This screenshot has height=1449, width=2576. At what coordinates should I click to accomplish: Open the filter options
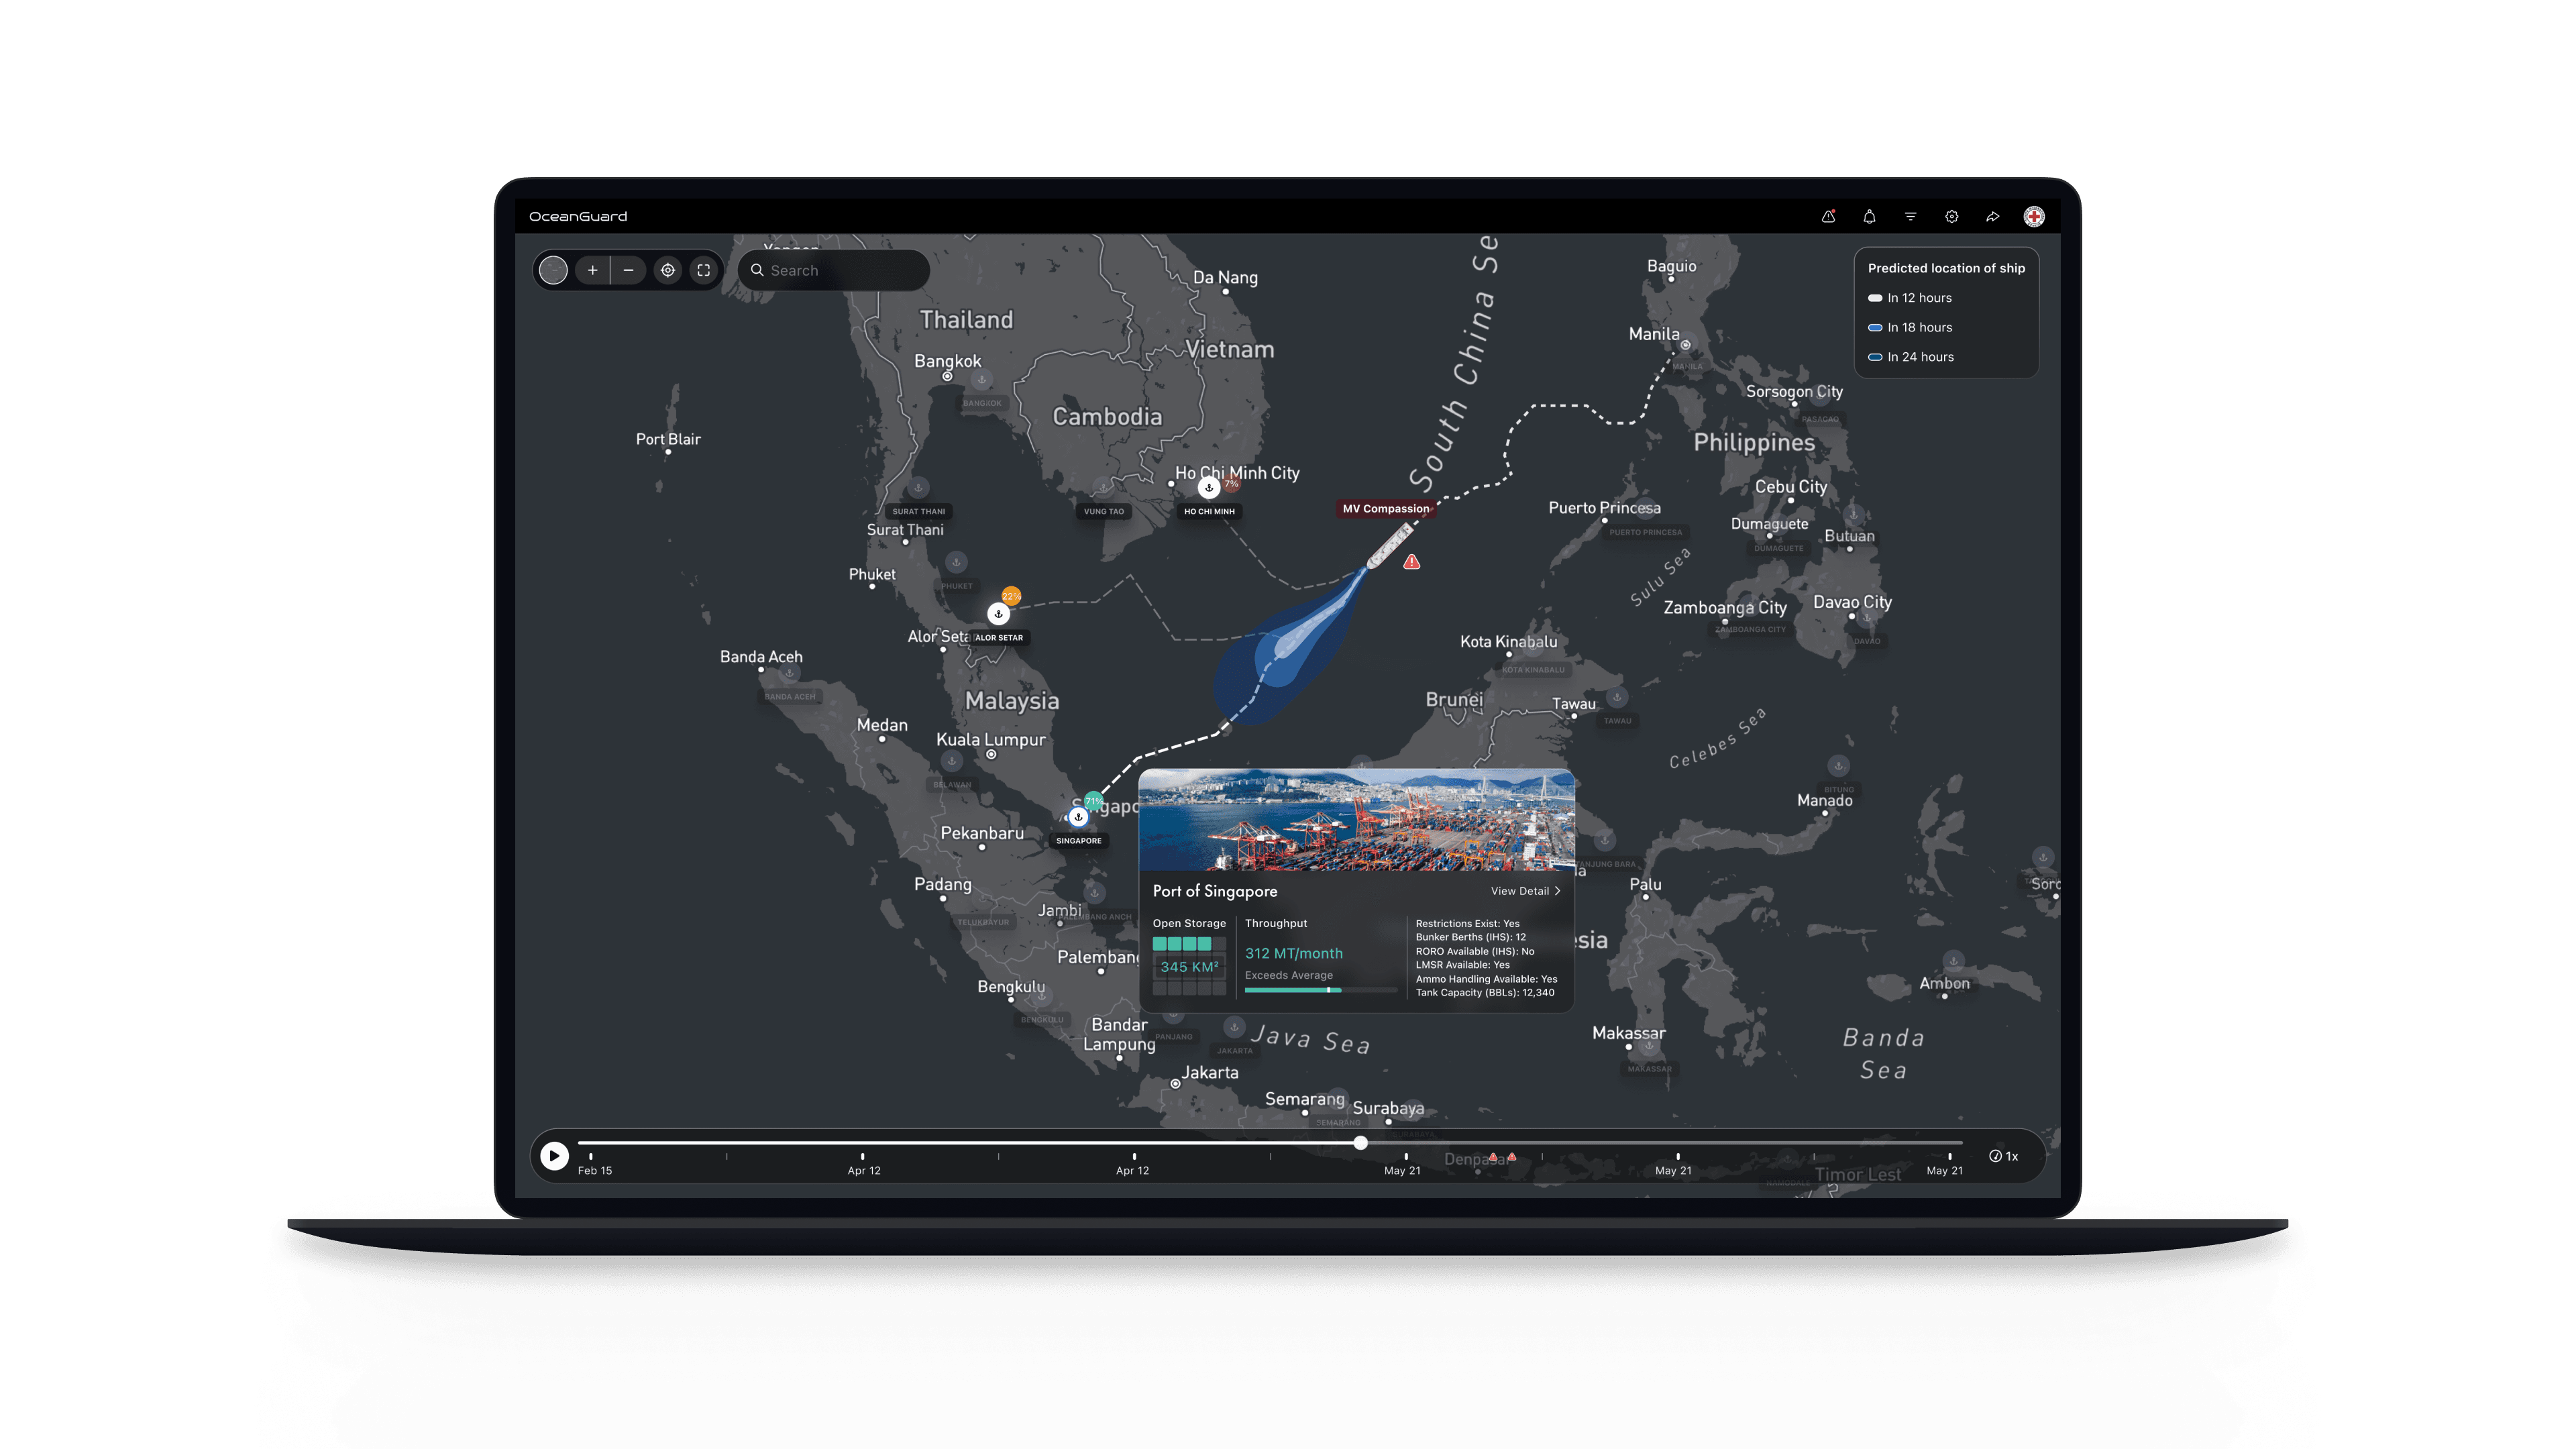(x=1910, y=216)
